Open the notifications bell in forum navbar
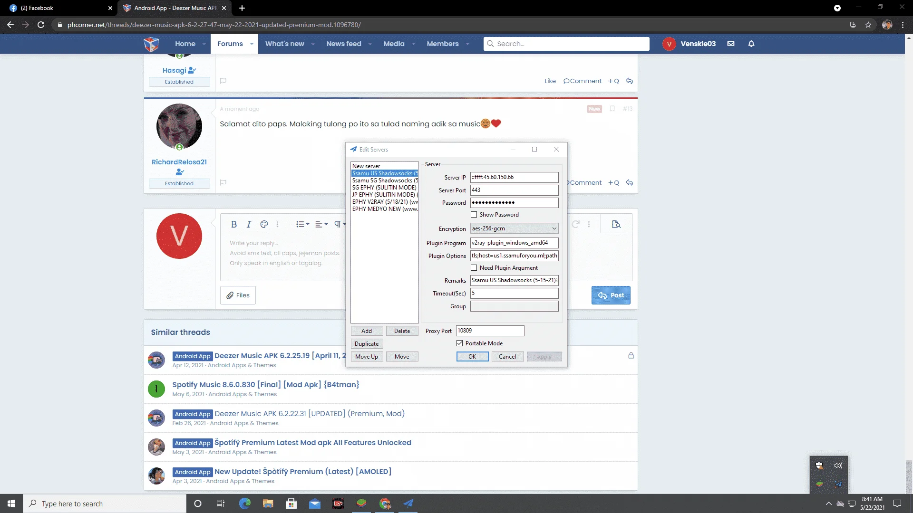The image size is (913, 513). tap(751, 44)
